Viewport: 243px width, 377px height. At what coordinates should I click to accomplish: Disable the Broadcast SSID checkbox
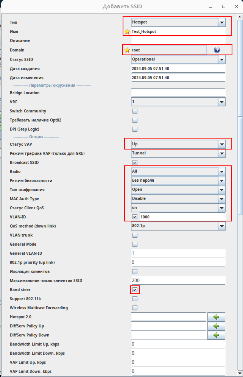coord(135,162)
